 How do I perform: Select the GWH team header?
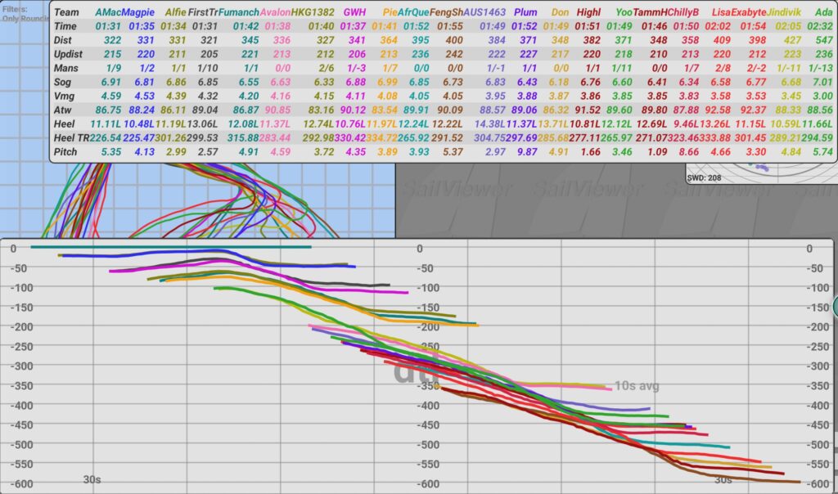[x=355, y=12]
